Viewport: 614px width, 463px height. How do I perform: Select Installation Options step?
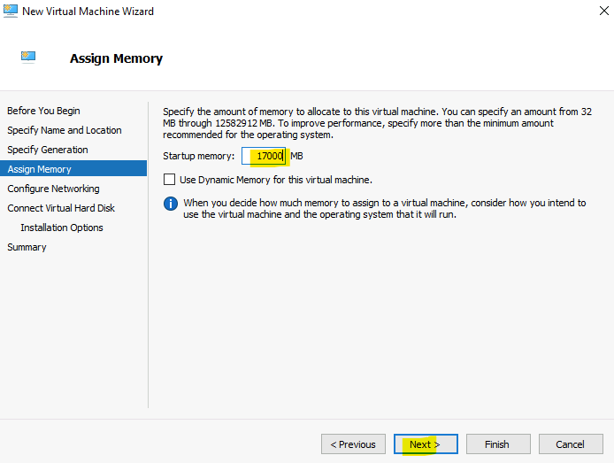[62, 228]
